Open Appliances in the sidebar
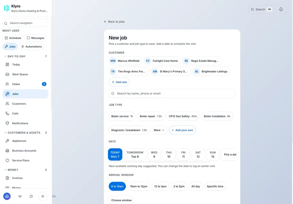The width and height of the screenshot is (293, 204). tap(26, 141)
